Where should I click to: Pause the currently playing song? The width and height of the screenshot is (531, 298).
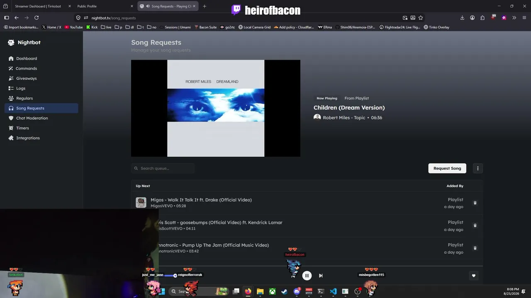click(307, 276)
